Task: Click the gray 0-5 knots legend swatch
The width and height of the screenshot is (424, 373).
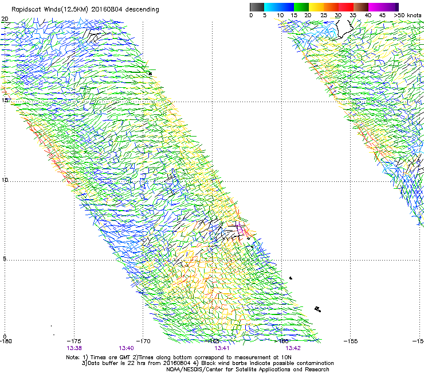Action: 257,7
